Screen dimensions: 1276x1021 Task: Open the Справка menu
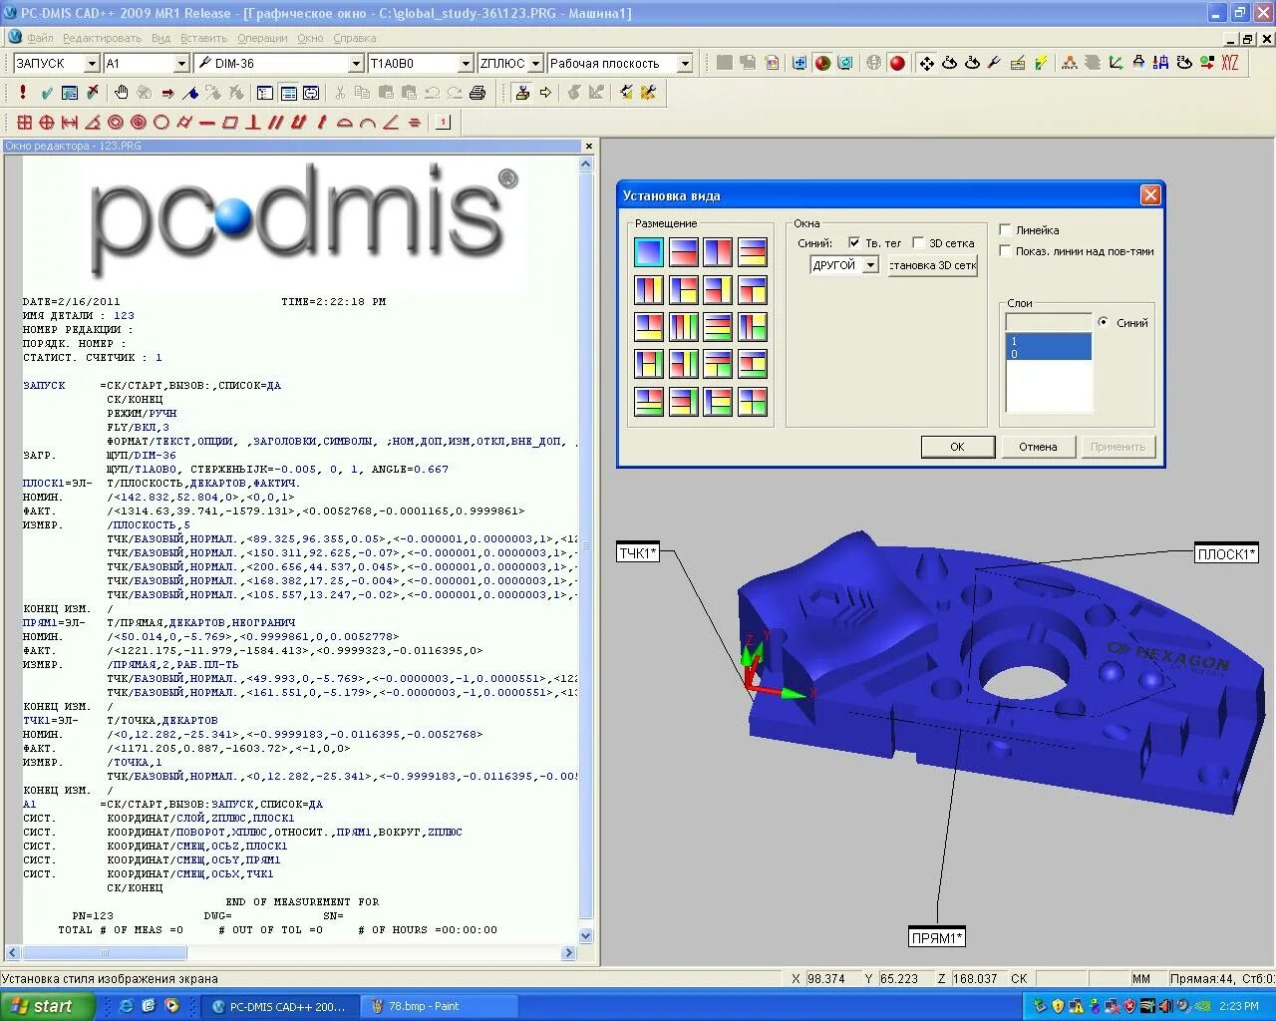[x=354, y=38]
